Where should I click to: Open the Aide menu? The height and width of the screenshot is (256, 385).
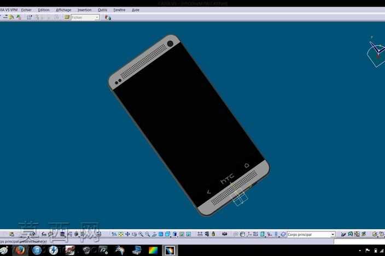136,10
